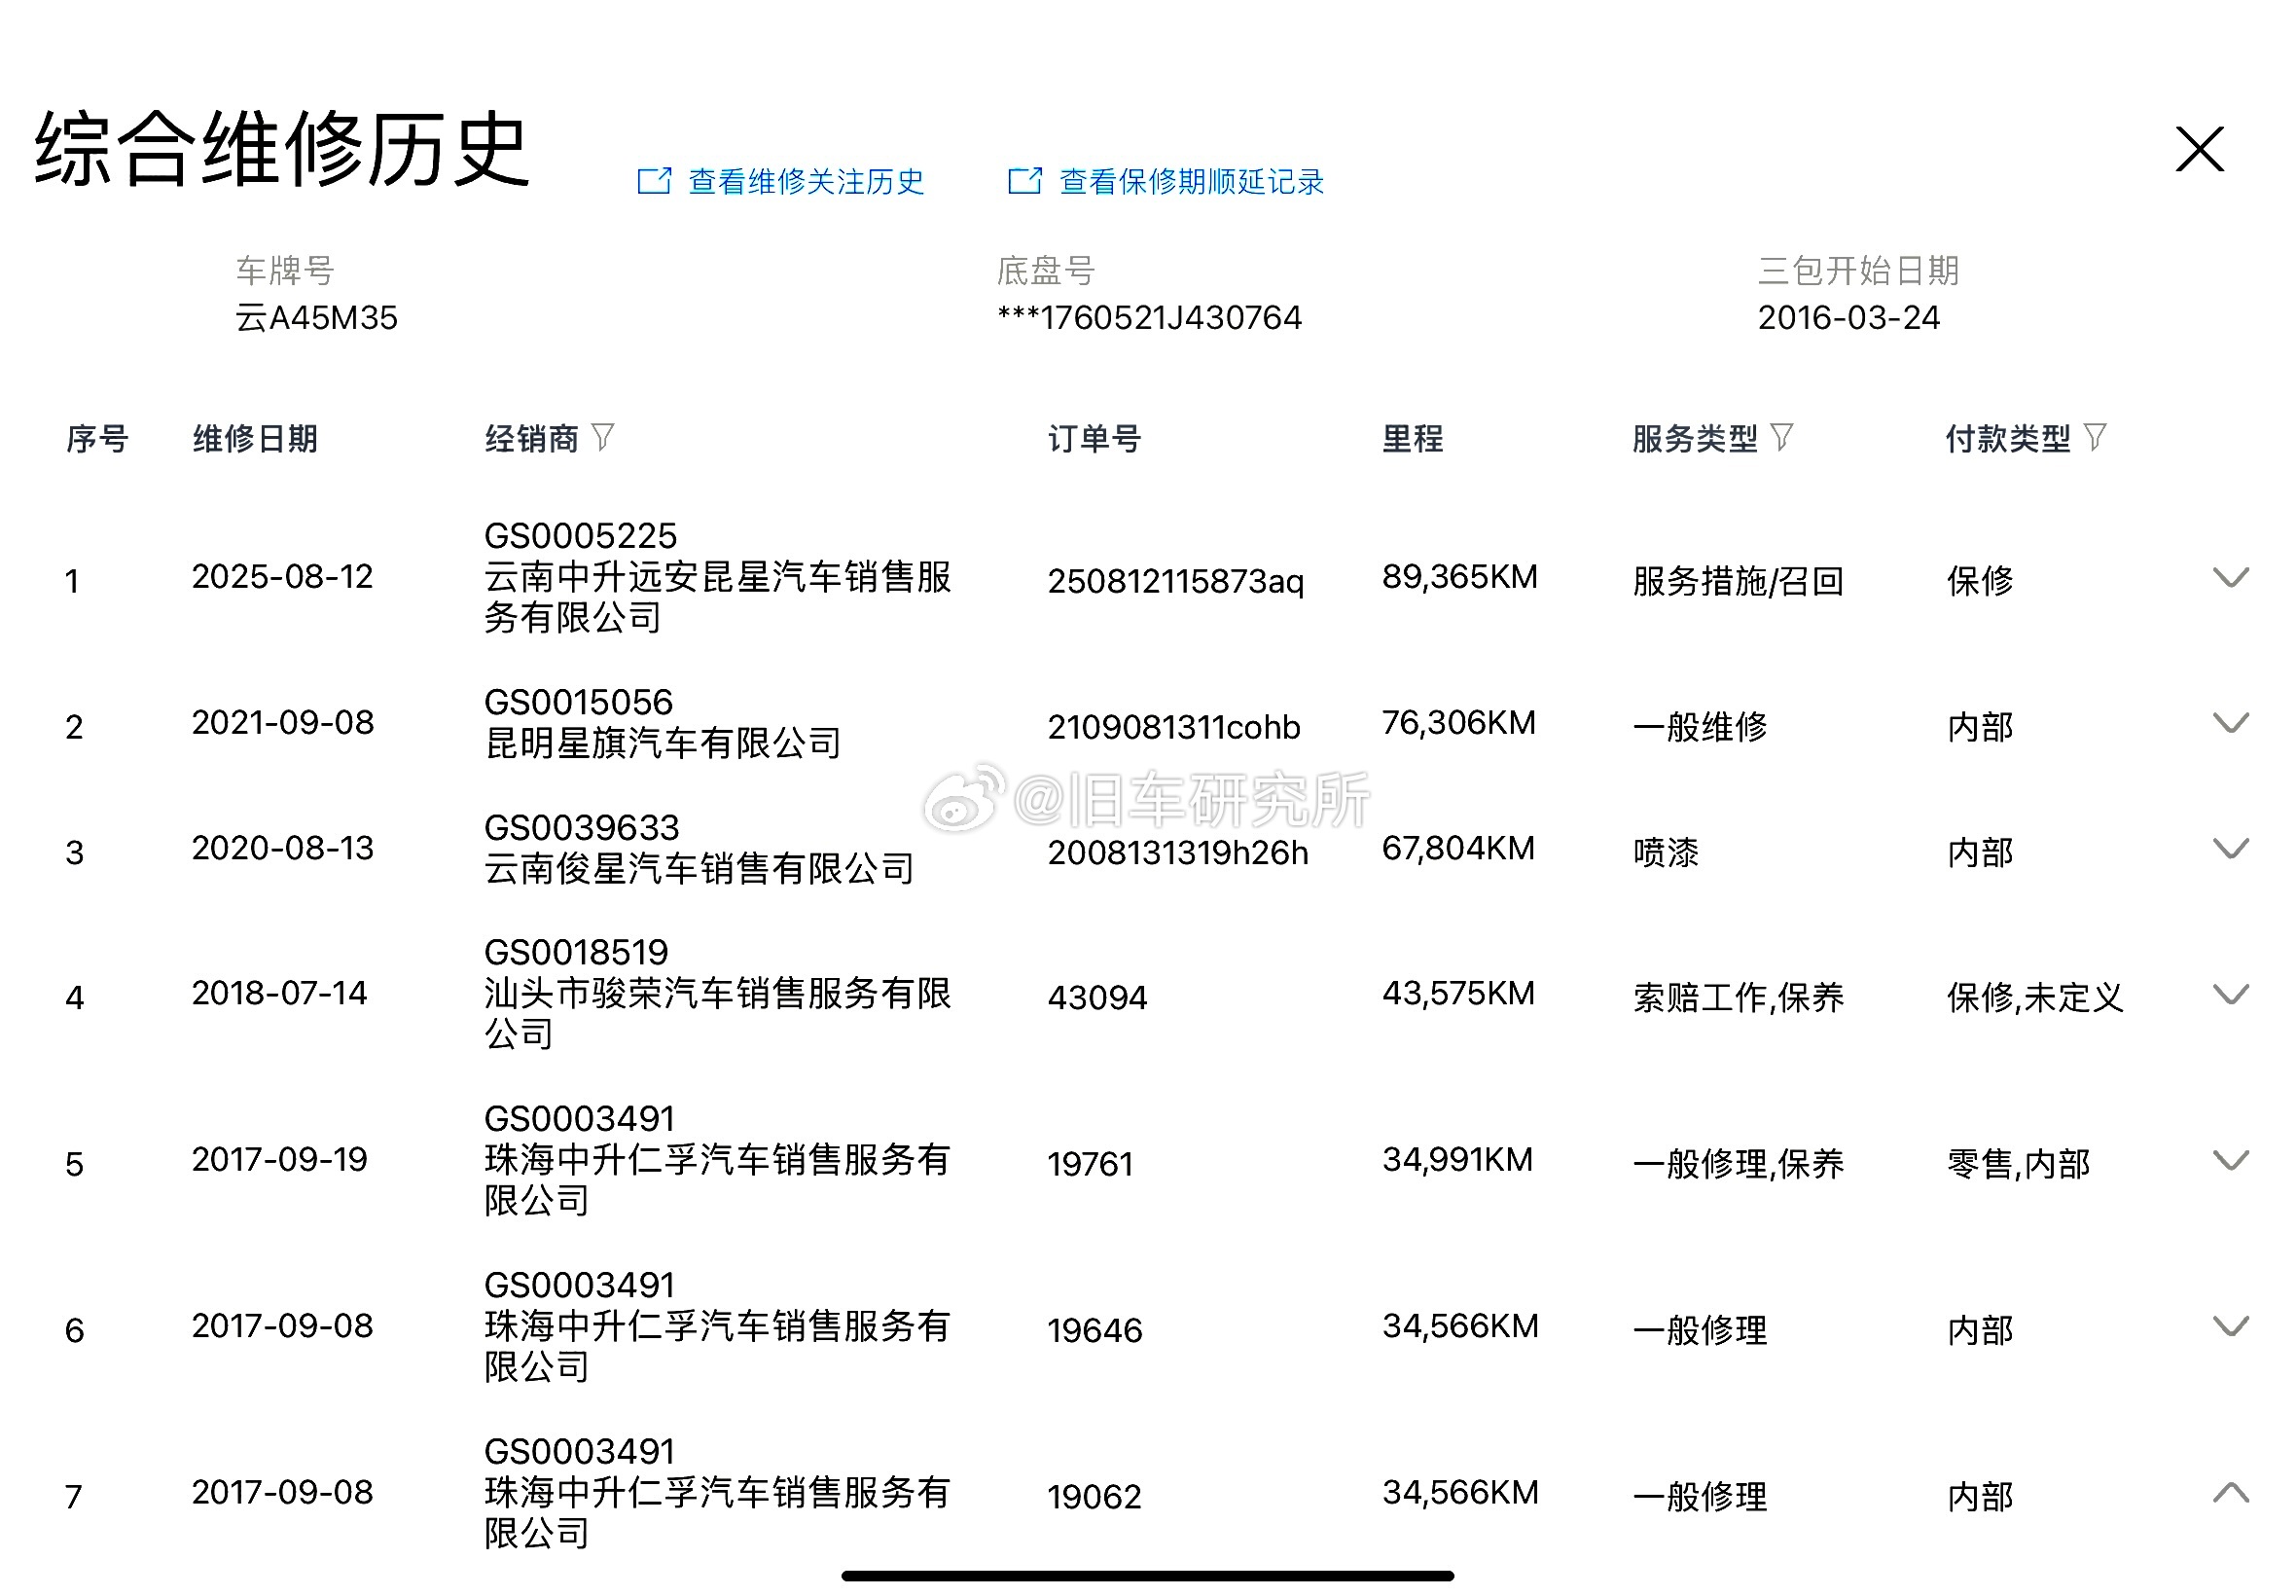The image size is (2296, 1596).
Task: Click the 三包开始日期 label
Action: click(x=1858, y=270)
